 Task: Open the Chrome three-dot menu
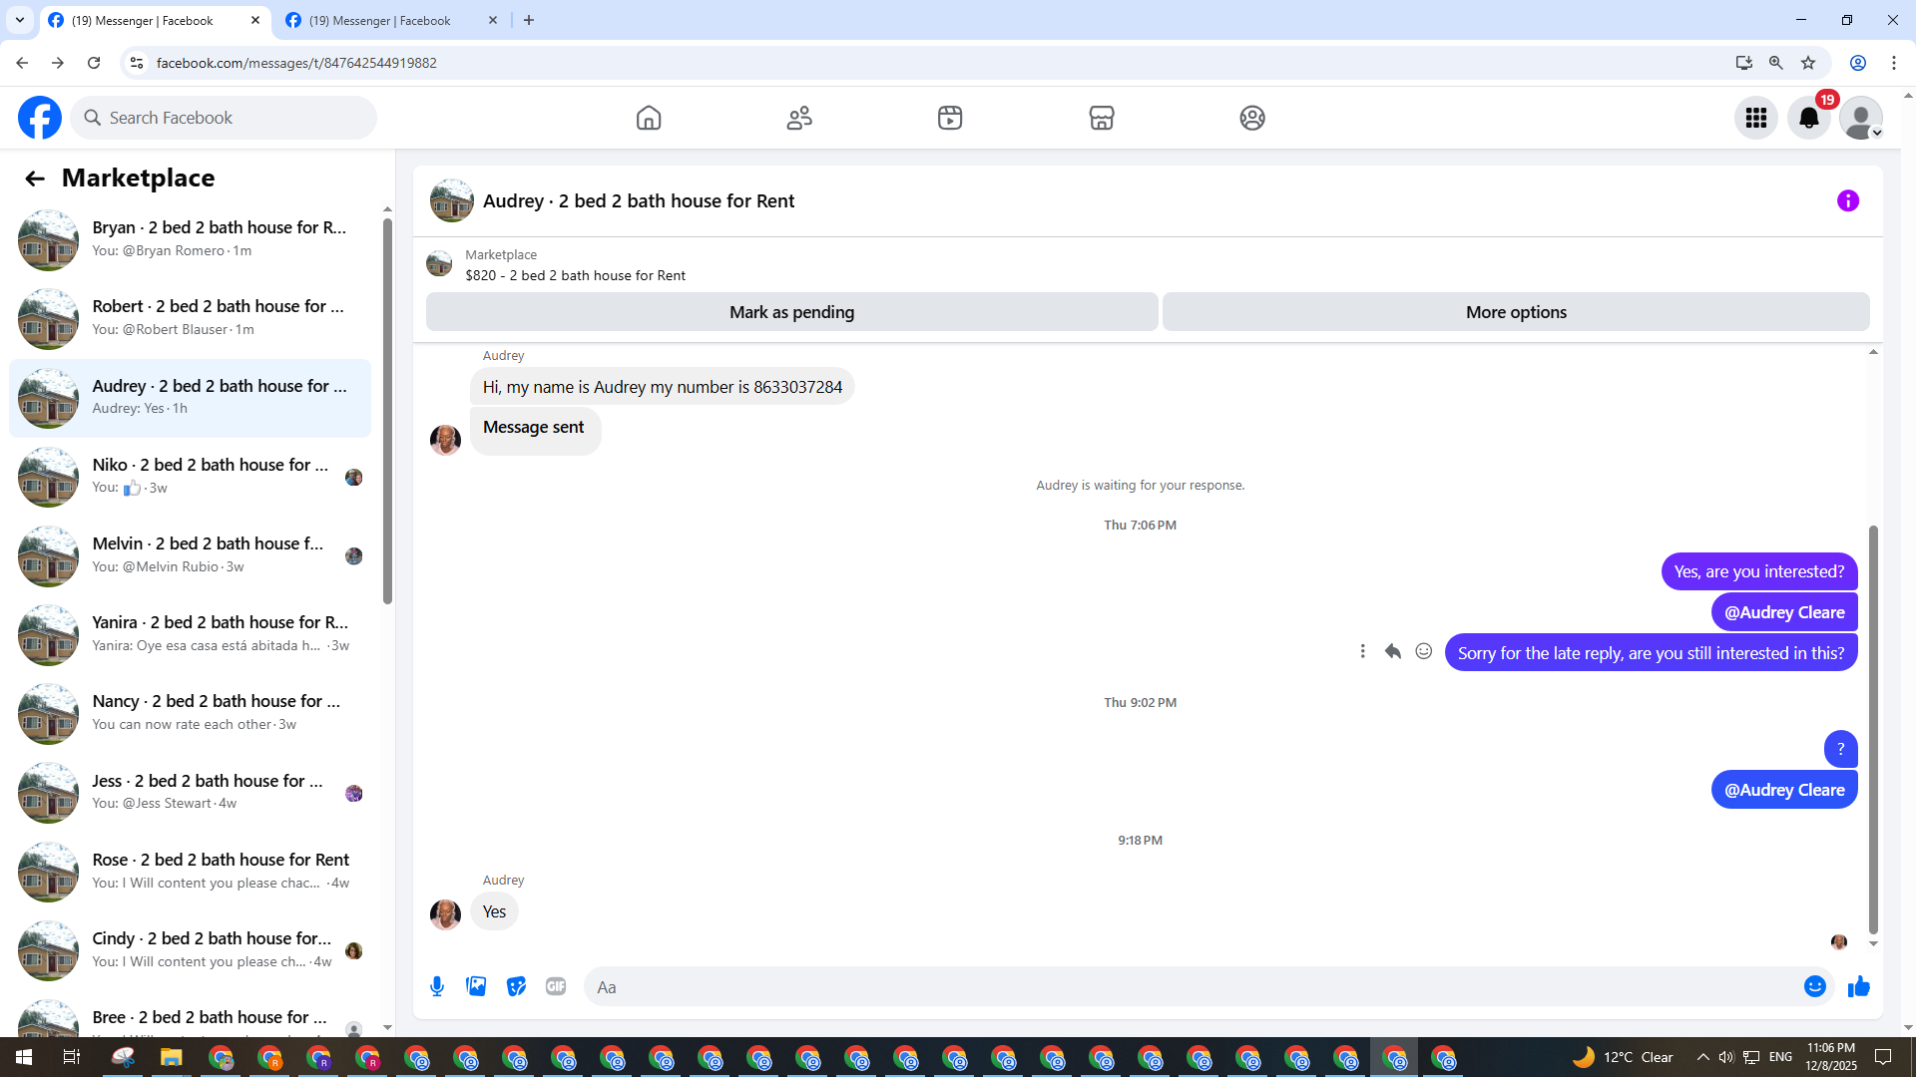1894,63
